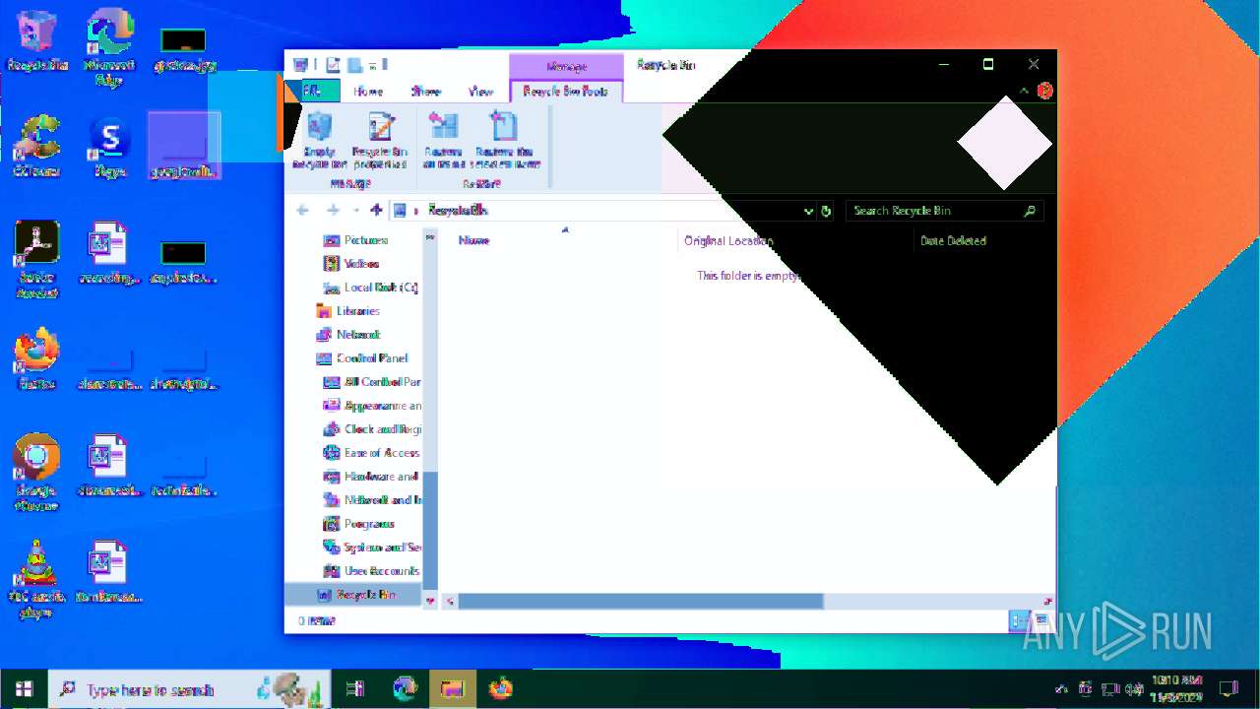
Task: Open Microsoft Edge from taskbar
Action: [x=405, y=689]
